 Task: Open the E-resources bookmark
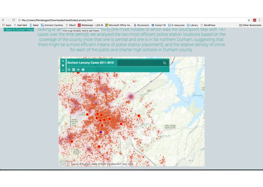click(x=176, y=25)
